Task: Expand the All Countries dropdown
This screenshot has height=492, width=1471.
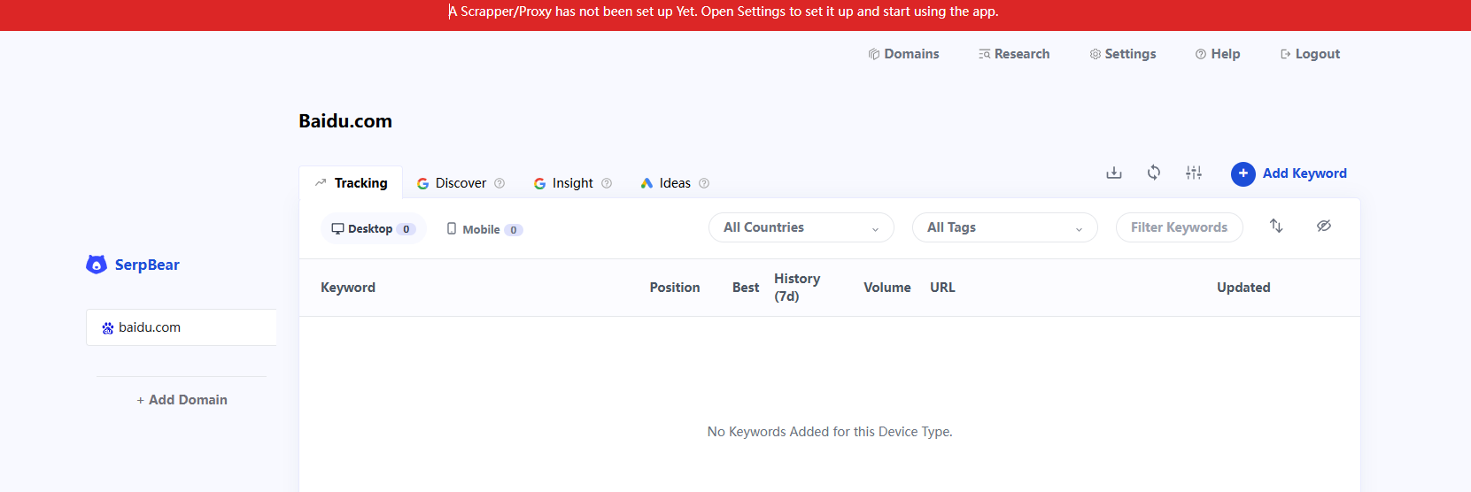Action: 801,227
